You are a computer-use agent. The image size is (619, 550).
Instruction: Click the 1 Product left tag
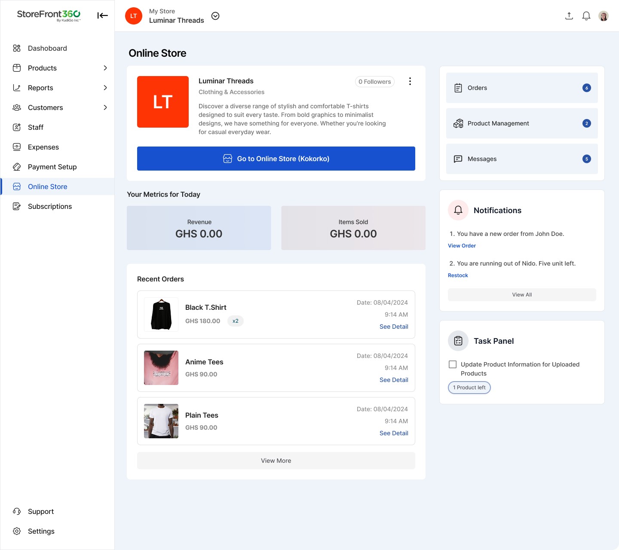click(x=469, y=388)
